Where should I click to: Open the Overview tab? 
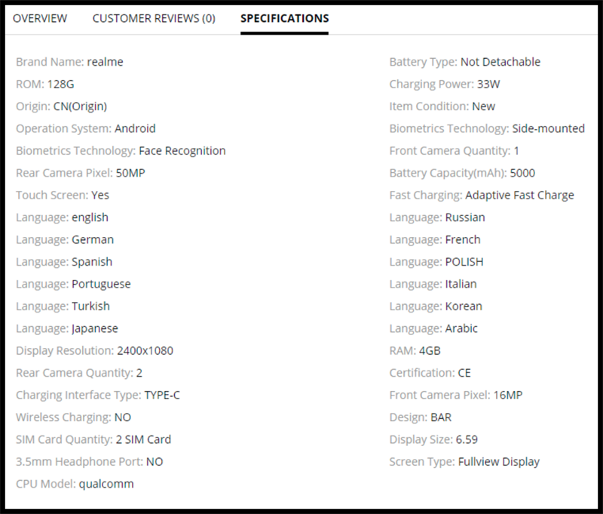[x=40, y=18]
